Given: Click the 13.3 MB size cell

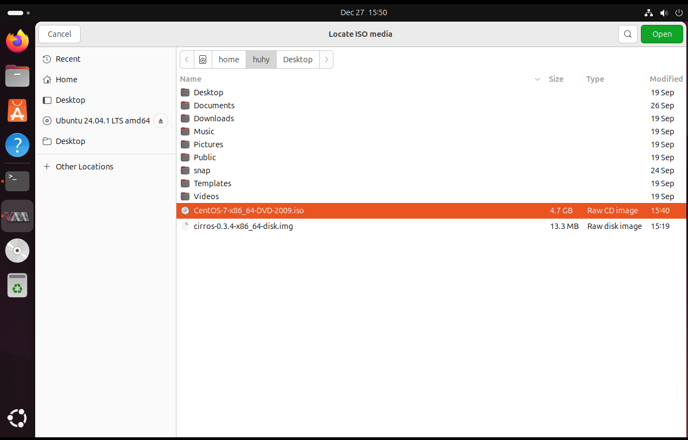Looking at the screenshot, I should 564,226.
